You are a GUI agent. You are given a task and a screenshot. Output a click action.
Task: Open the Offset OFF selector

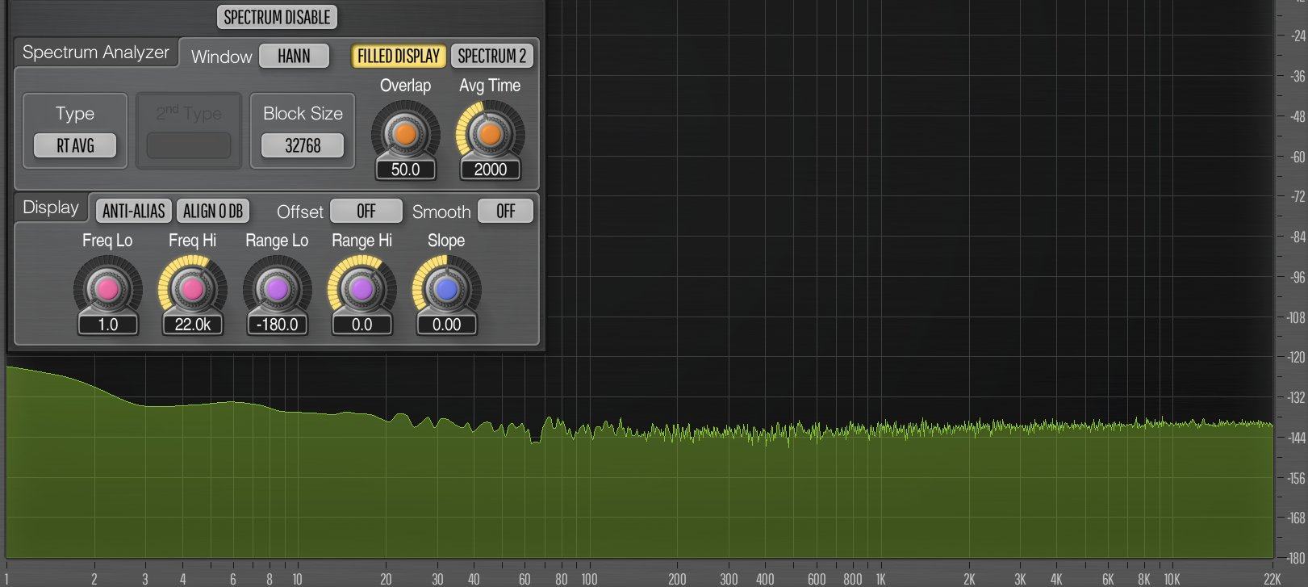point(366,211)
